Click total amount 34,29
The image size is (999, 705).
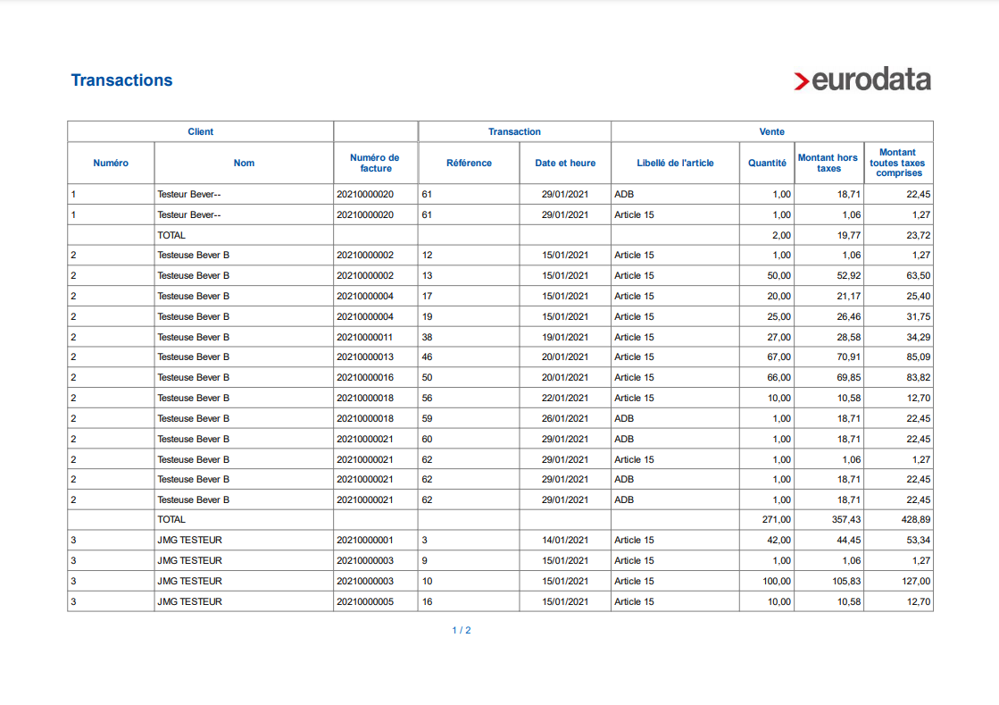[918, 337]
